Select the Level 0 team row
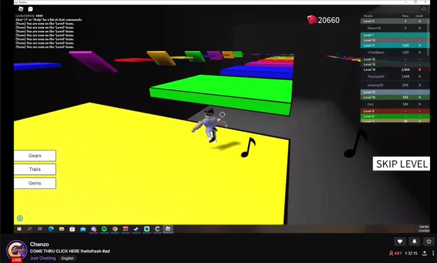The width and height of the screenshot is (437, 263). click(x=394, y=21)
